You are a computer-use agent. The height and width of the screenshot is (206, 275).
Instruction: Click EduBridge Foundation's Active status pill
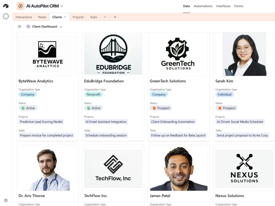pos(94,108)
